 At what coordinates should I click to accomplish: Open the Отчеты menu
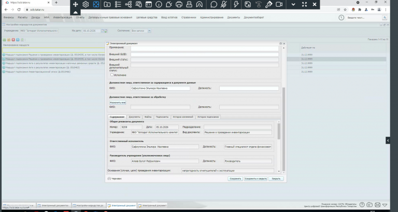coord(80,18)
